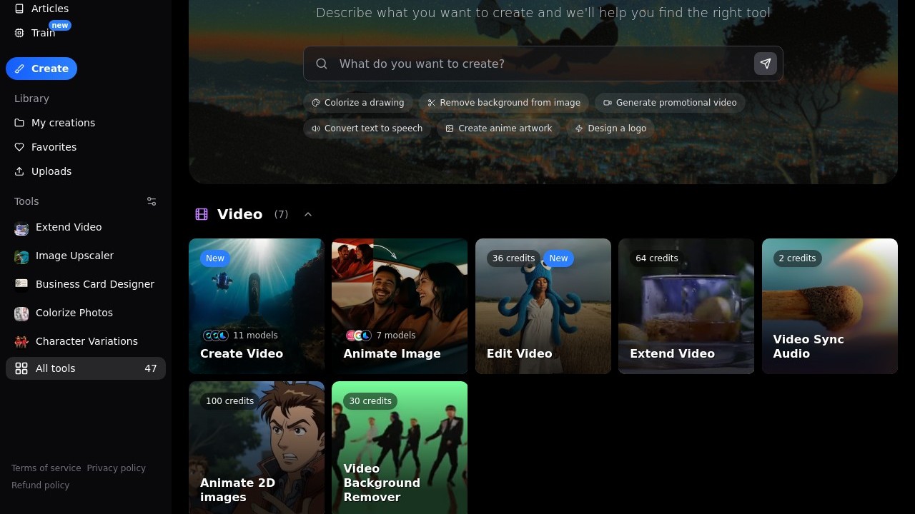This screenshot has width=915, height=514.
Task: Open My creations in Library
Action: (63, 123)
